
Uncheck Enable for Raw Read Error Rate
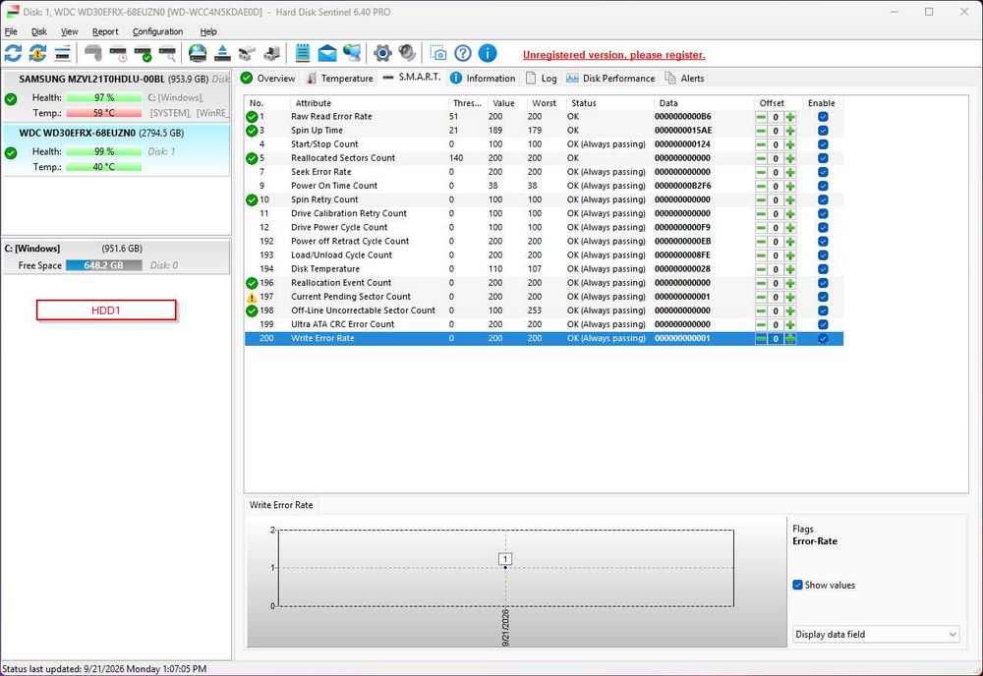tap(823, 117)
